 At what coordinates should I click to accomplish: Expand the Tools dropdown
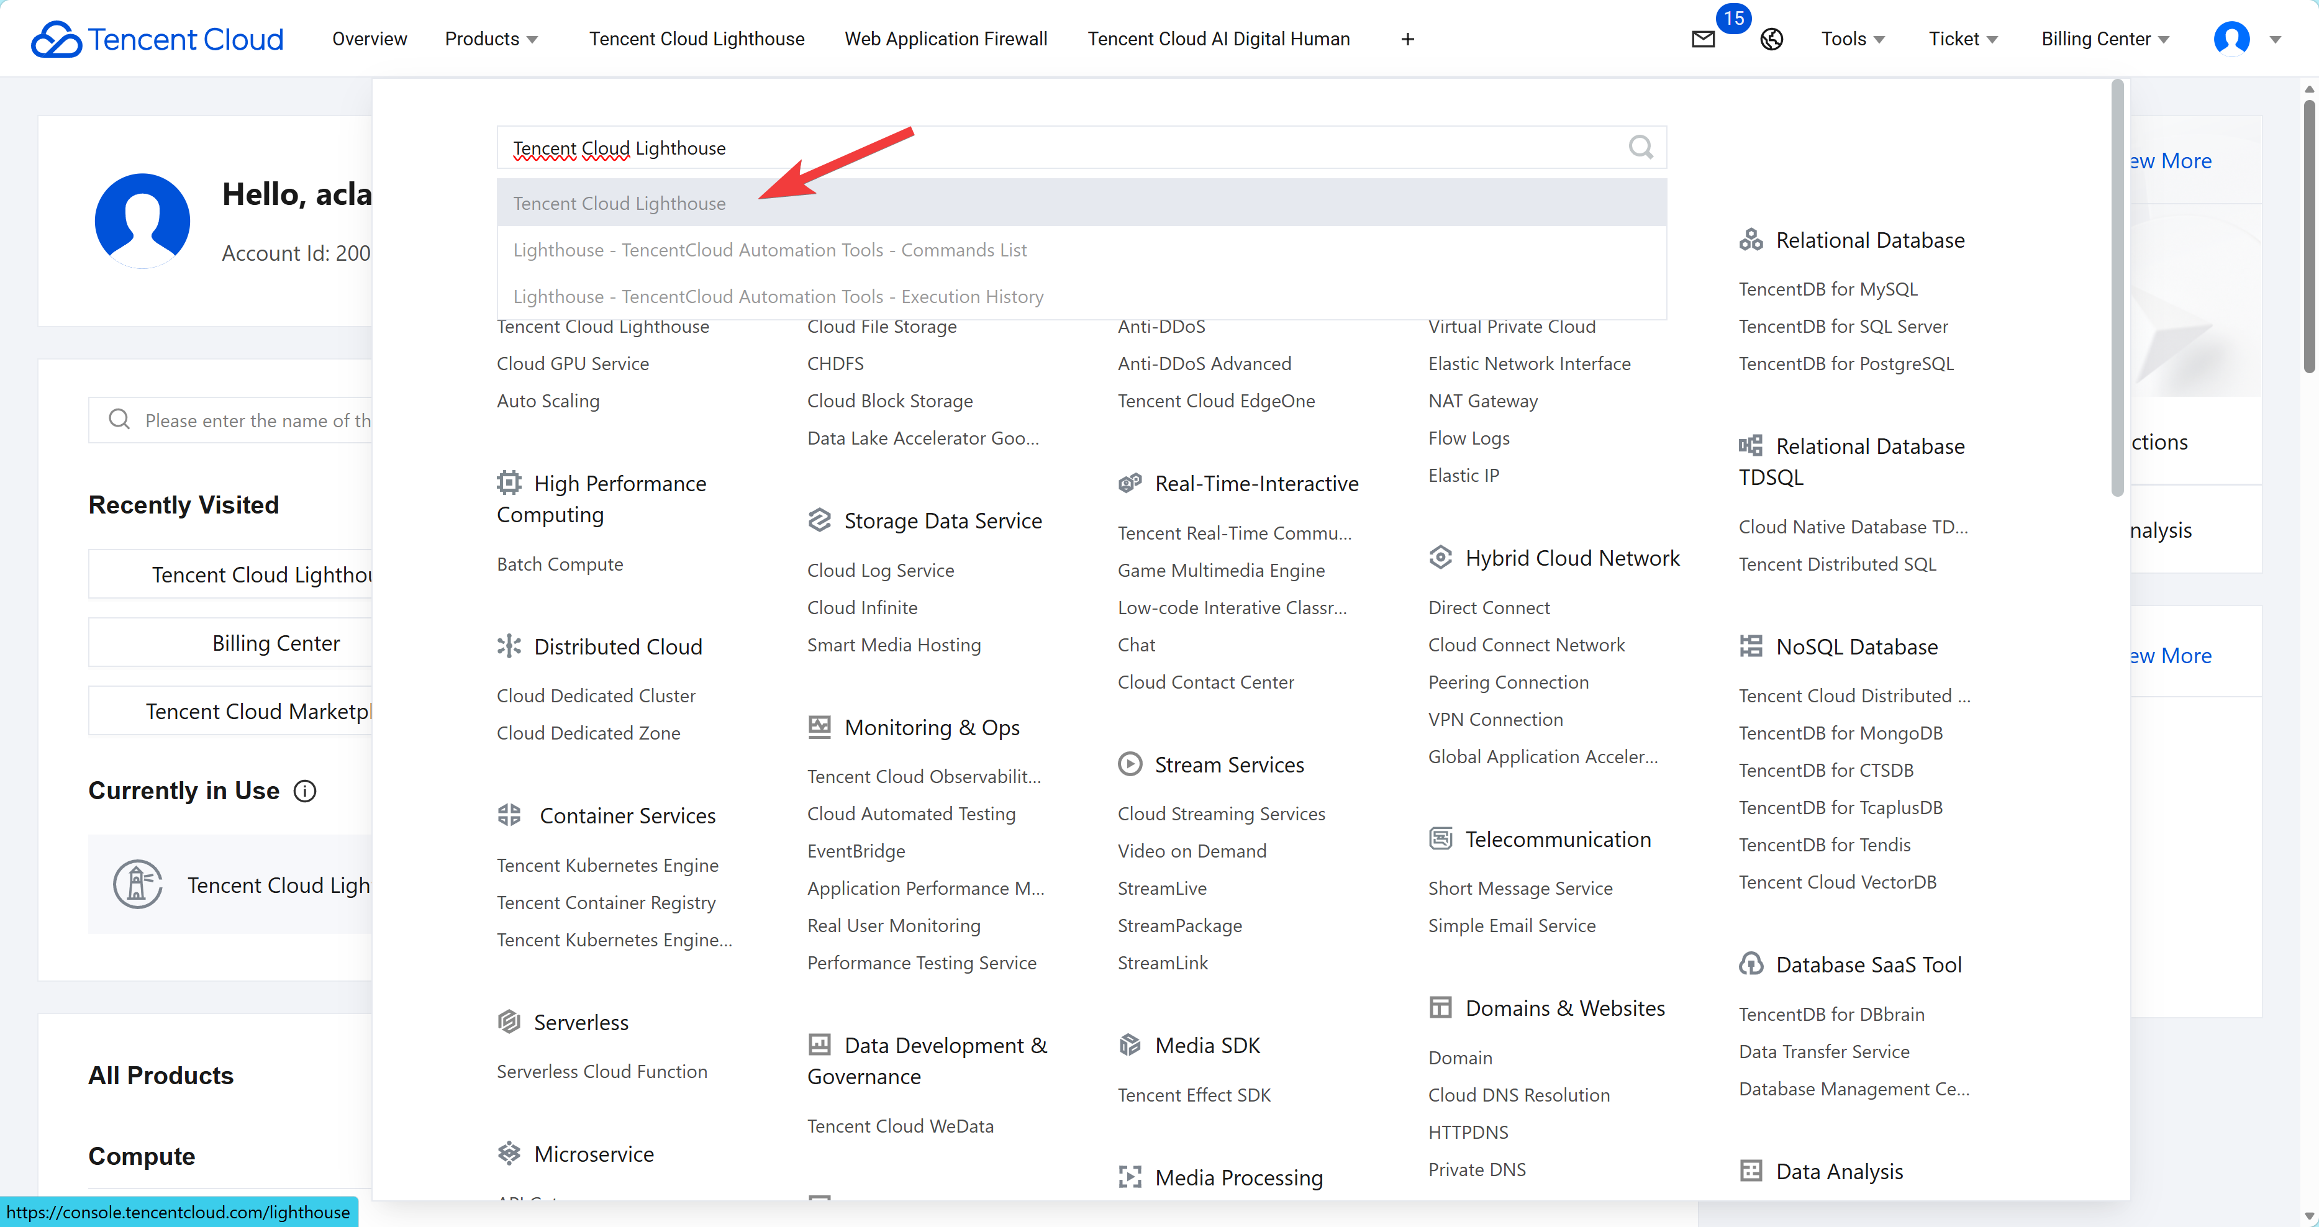point(1853,38)
